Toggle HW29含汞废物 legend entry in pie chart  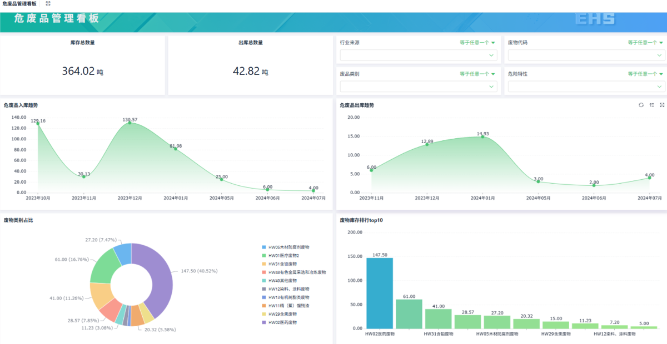pos(280,313)
